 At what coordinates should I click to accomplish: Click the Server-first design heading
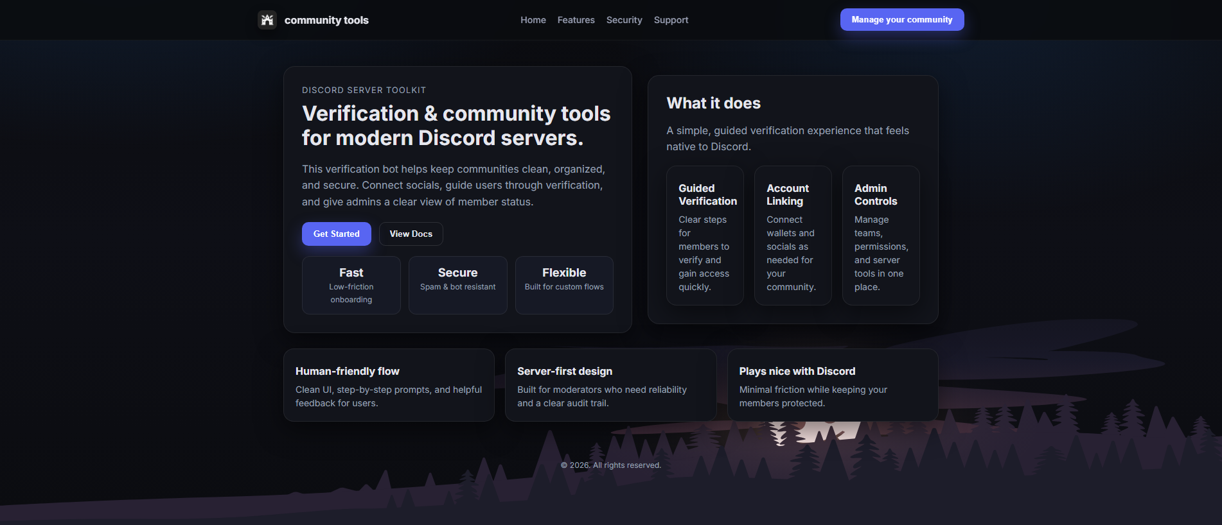pyautogui.click(x=565, y=371)
